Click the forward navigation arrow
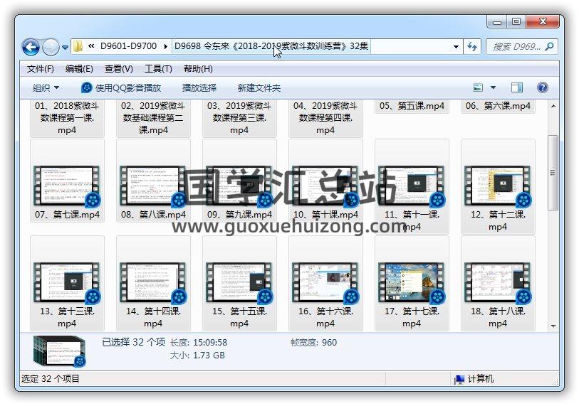The width and height of the screenshot is (579, 406). coord(51,47)
